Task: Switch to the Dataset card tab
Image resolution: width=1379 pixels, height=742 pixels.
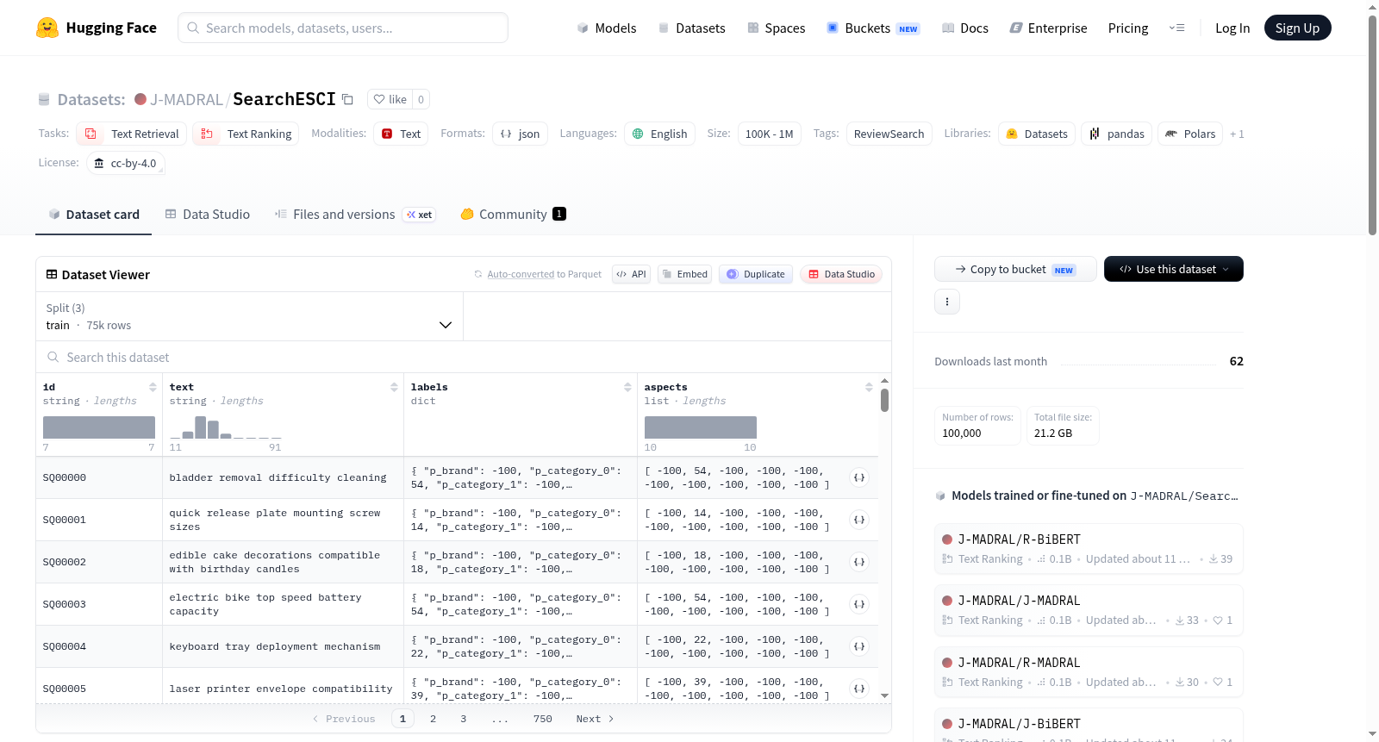Action: click(93, 215)
